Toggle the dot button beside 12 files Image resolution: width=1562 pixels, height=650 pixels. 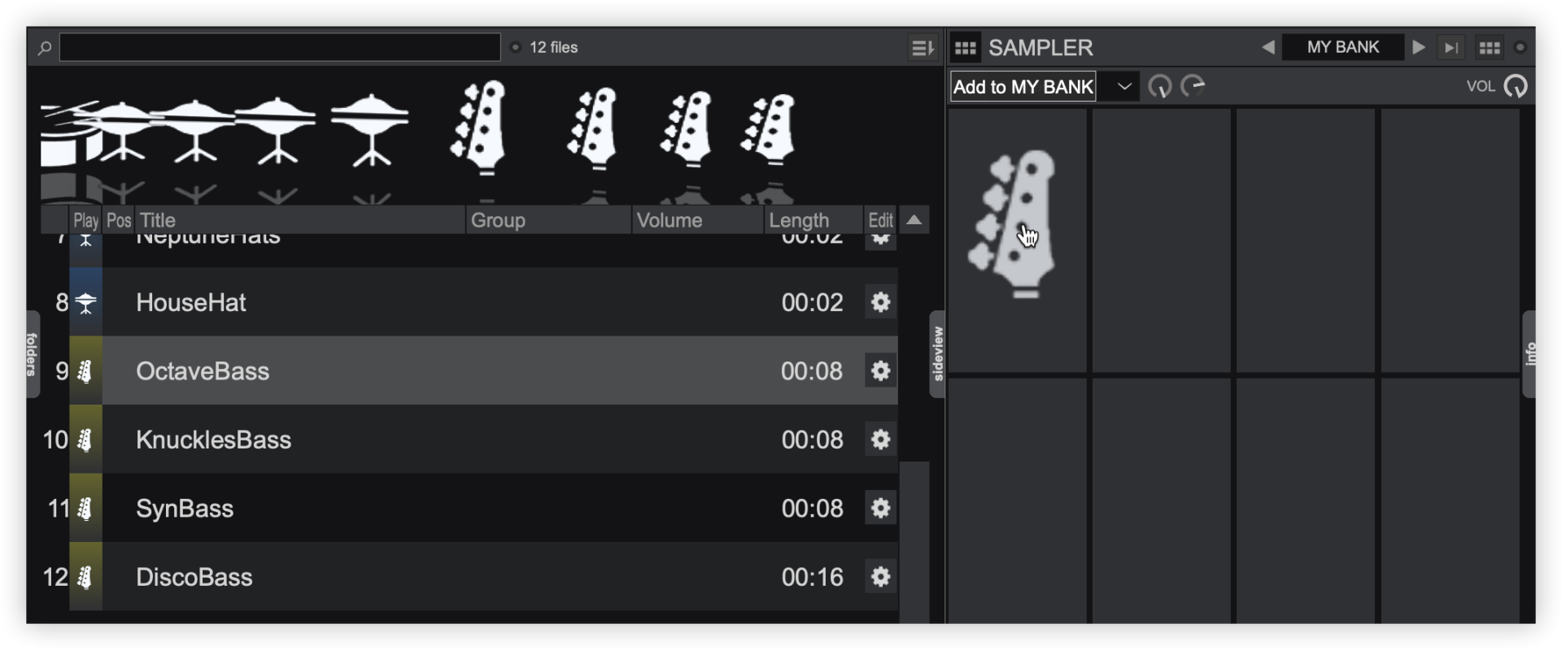coord(516,48)
